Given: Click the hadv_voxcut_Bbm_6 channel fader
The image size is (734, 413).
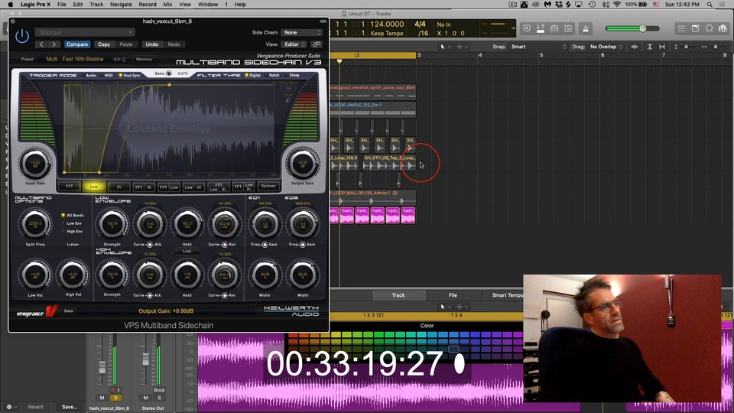Looking at the screenshot, I should point(102,367).
